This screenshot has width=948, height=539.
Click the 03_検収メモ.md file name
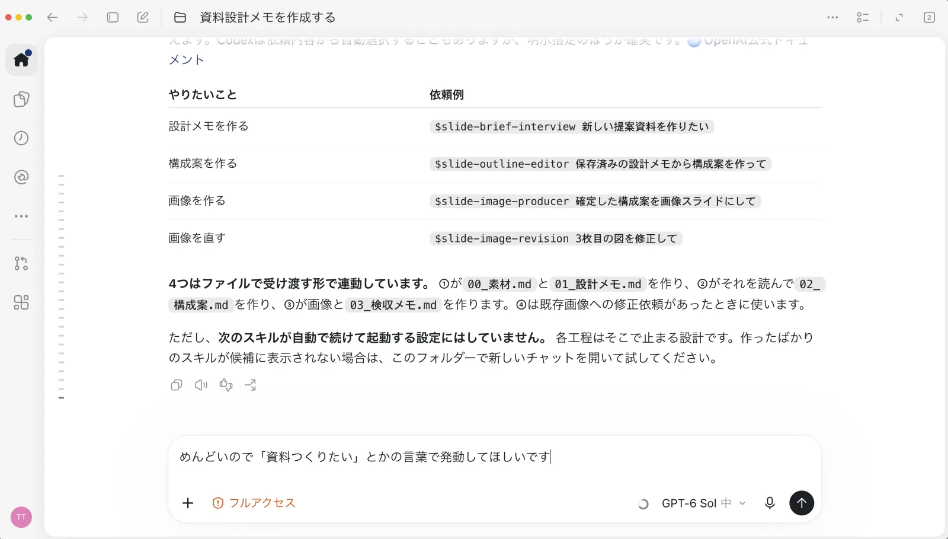(x=393, y=305)
